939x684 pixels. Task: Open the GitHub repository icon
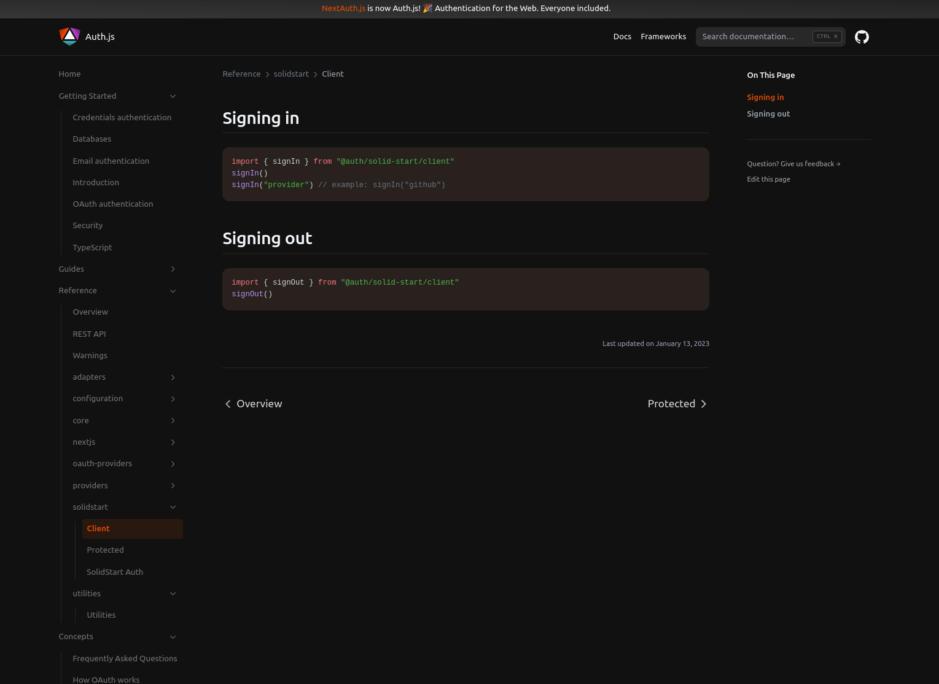pos(862,37)
